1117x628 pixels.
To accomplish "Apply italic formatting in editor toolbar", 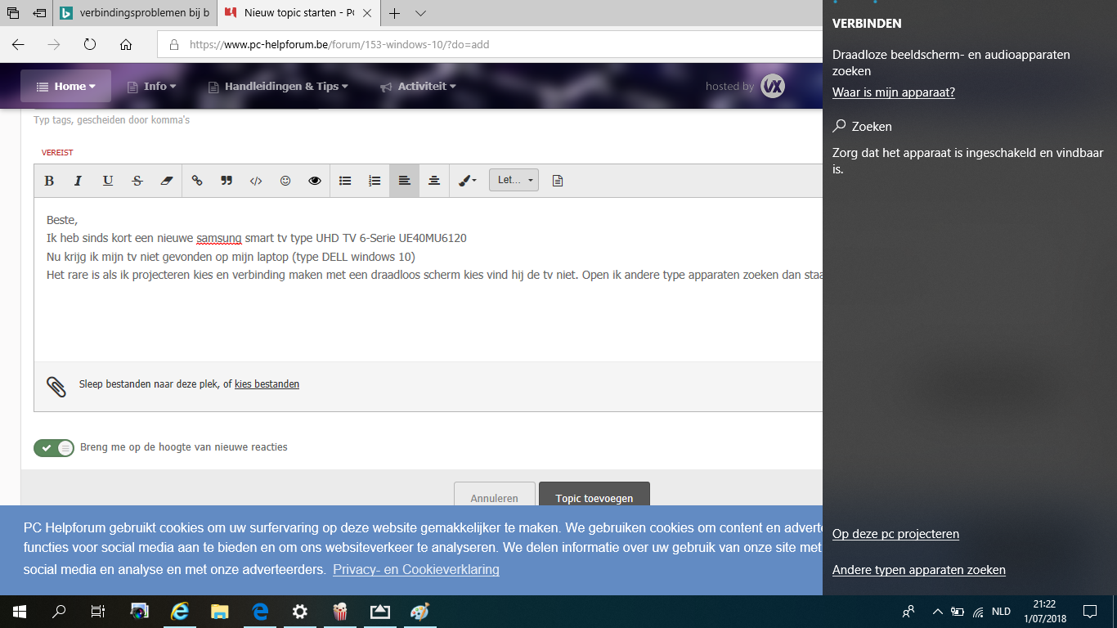I will click(x=79, y=181).
